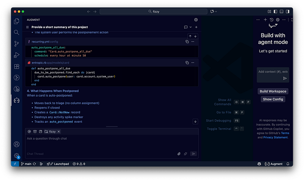Click Augment entry in status bar

coord(274,164)
